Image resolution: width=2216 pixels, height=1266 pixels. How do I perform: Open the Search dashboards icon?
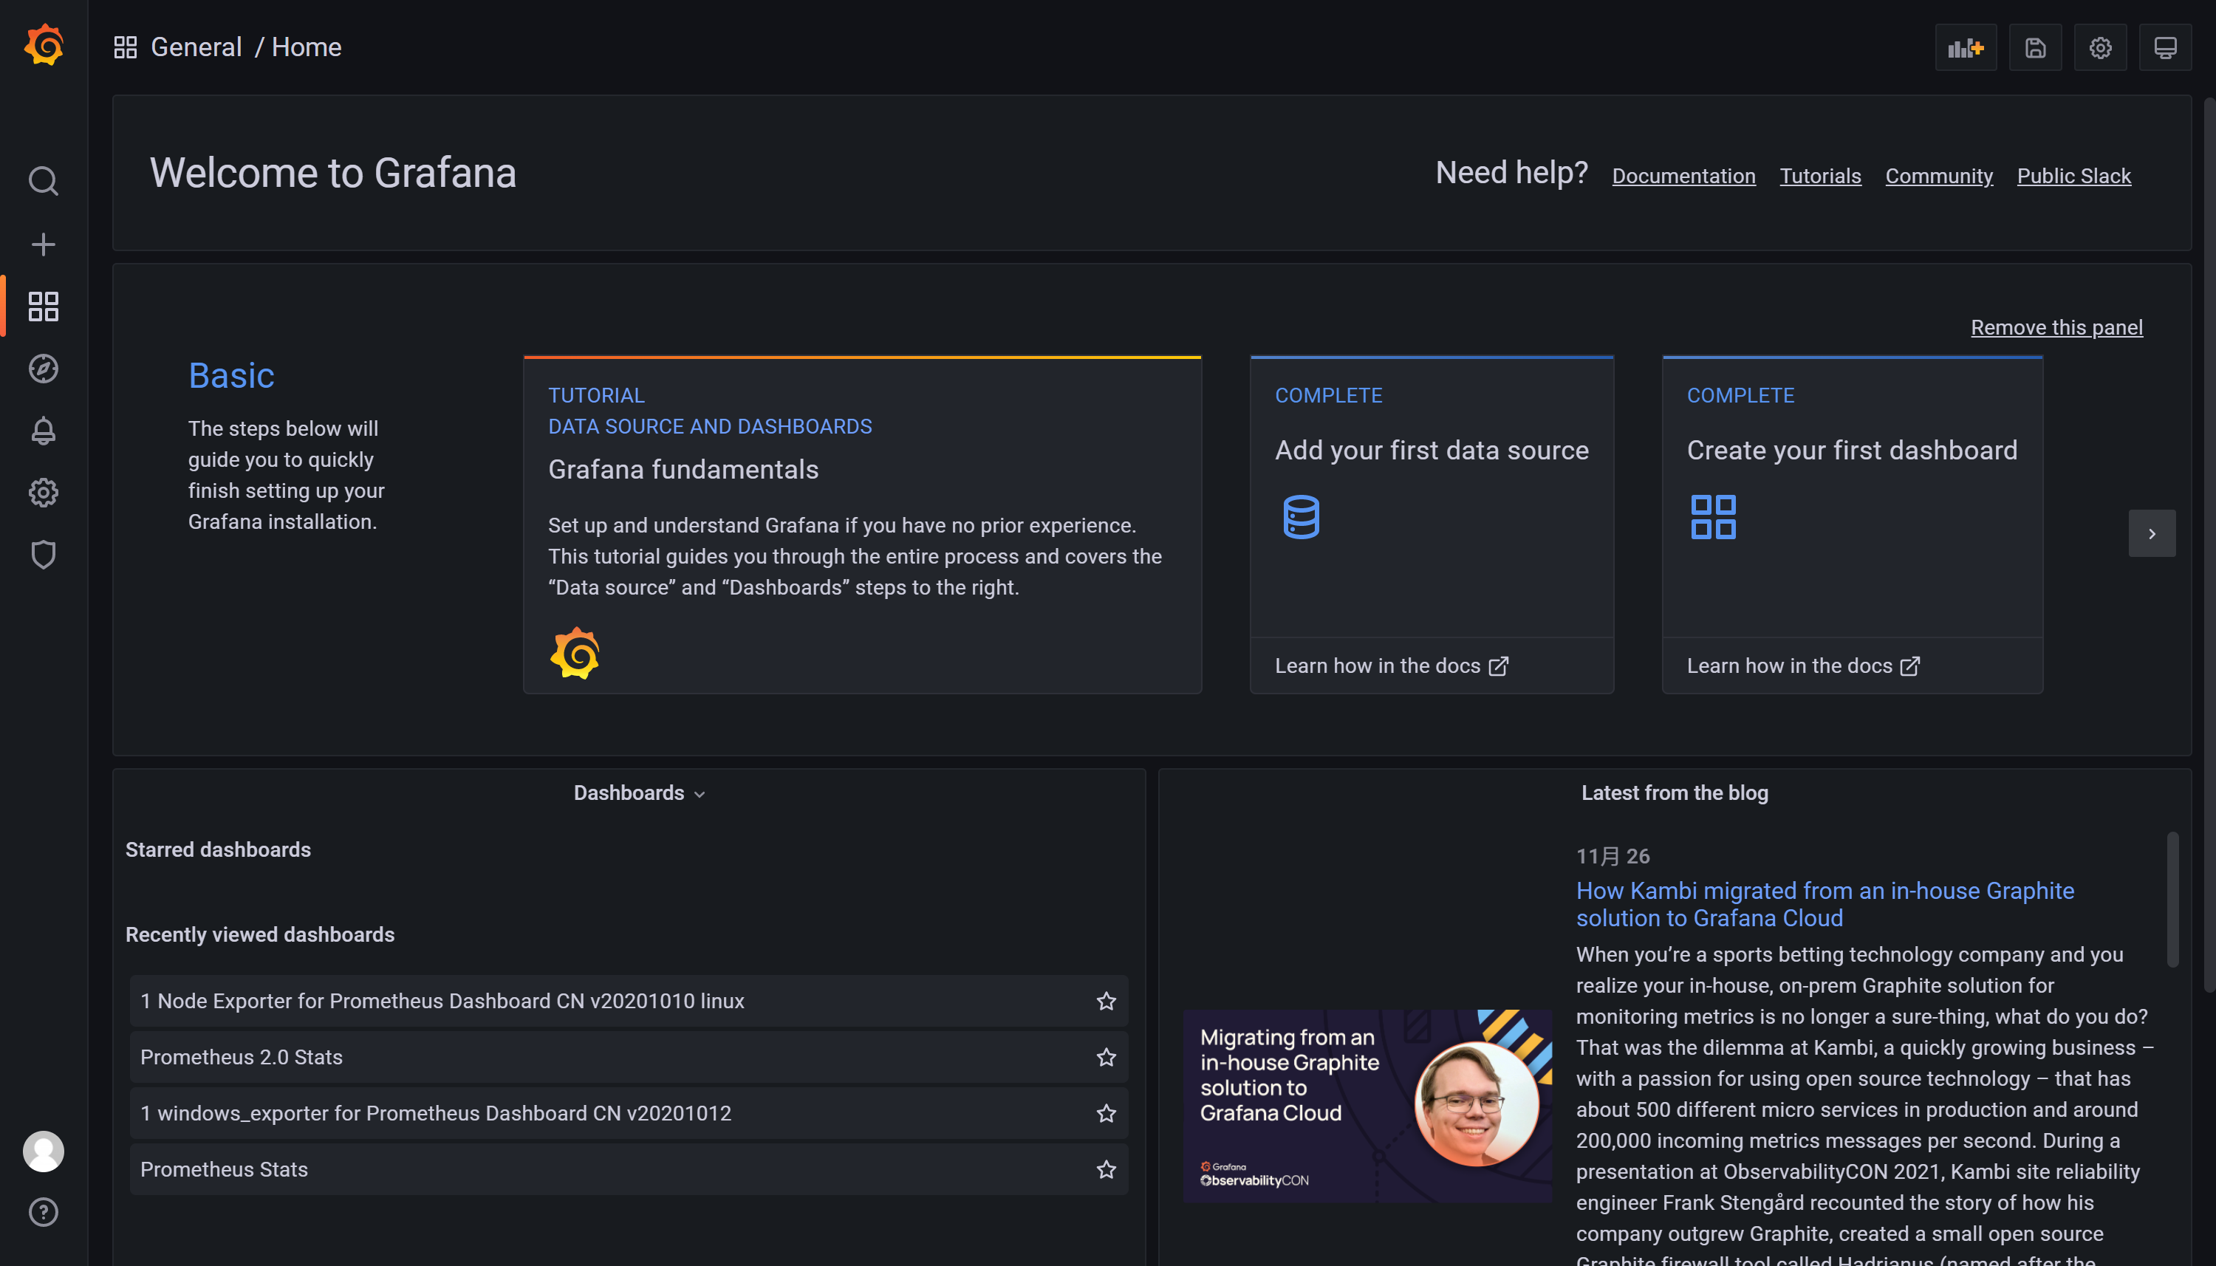(x=44, y=181)
